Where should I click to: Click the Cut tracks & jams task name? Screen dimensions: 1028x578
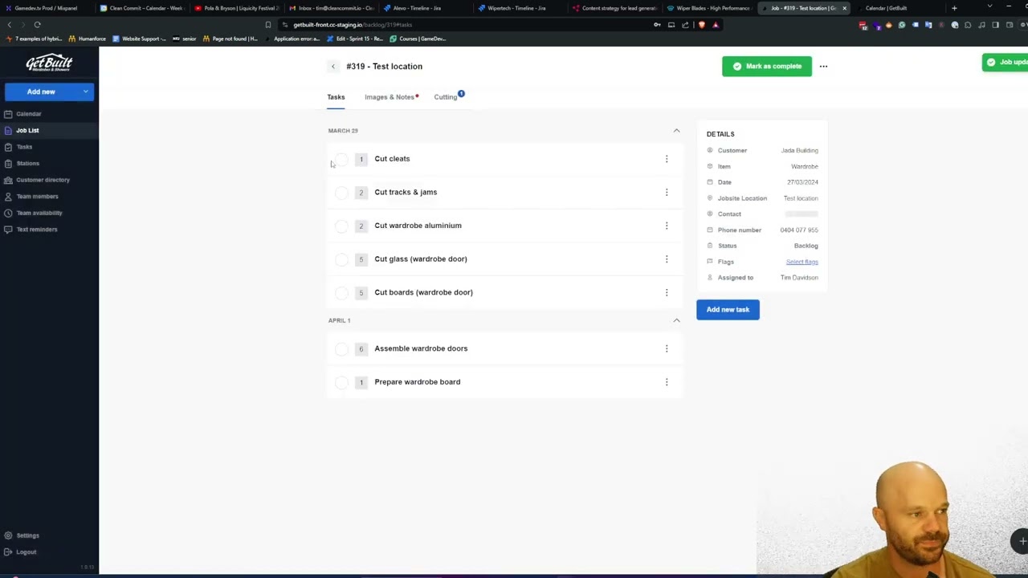coord(406,193)
